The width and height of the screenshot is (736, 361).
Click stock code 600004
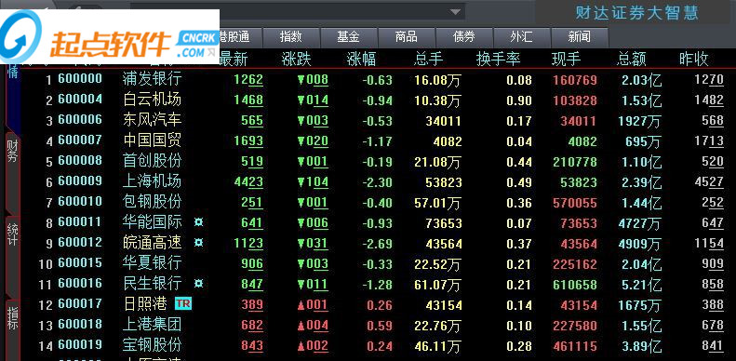point(80,99)
